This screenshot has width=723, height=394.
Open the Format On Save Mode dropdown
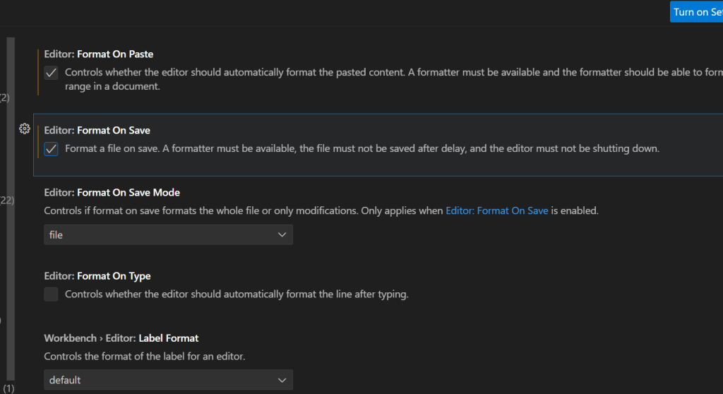pyautogui.click(x=168, y=234)
